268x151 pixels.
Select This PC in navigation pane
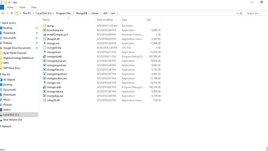(x=6, y=75)
